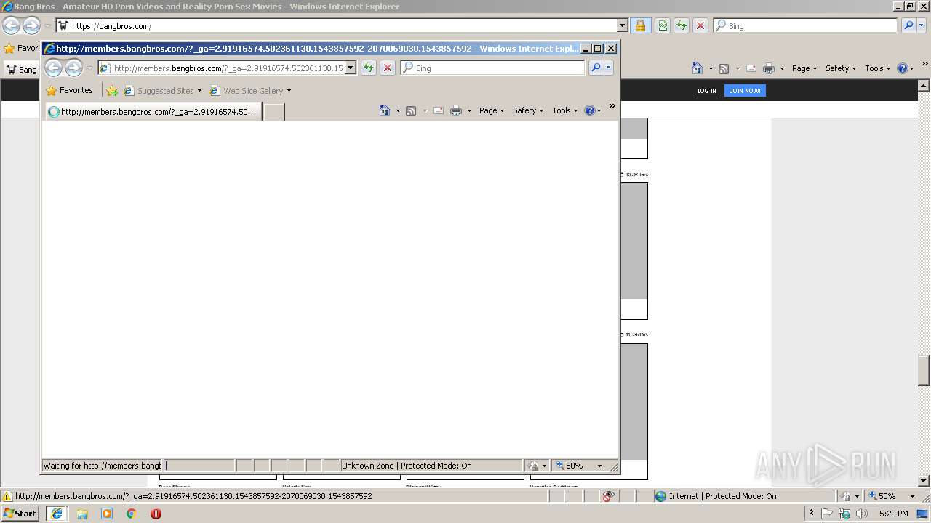The image size is (931, 523).
Task: Show hidden system tray icons
Action: 811,514
